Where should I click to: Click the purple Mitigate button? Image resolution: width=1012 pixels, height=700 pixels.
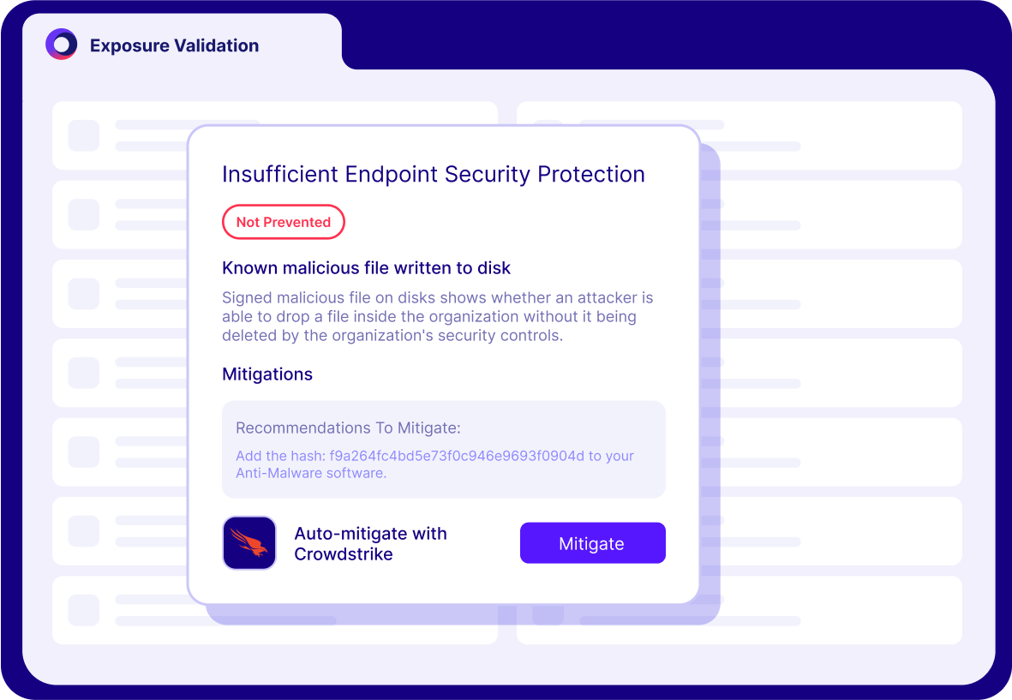coord(592,542)
